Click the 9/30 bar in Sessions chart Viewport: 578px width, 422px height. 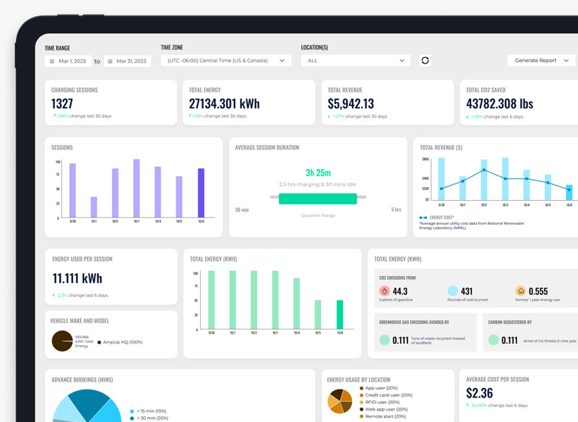[x=73, y=190]
